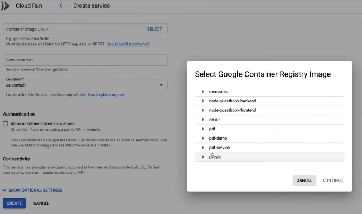
Task: Open How to build a container link
Action: coord(128,44)
